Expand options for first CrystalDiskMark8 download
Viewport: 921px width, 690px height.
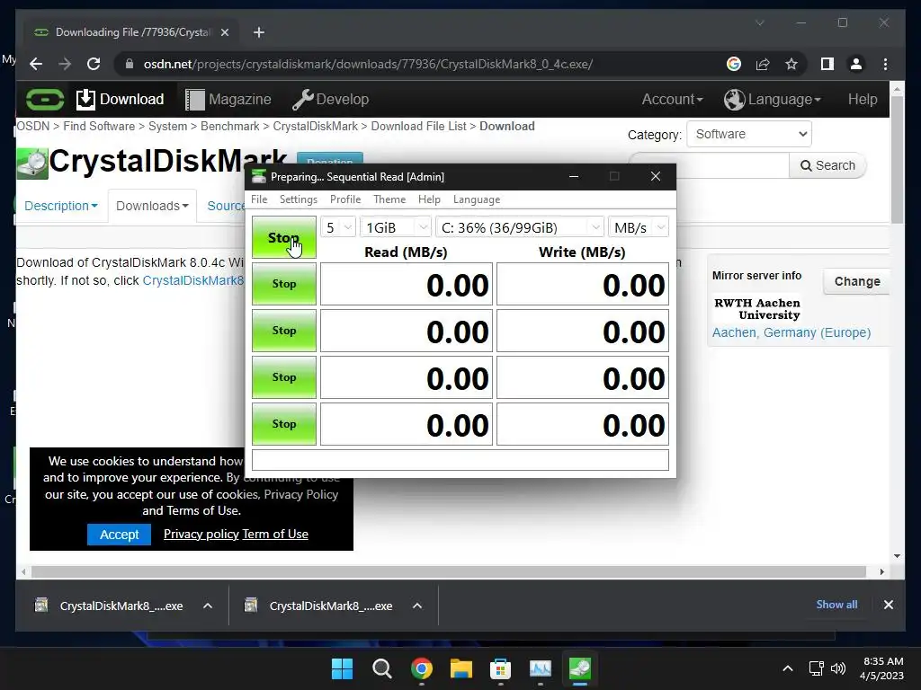pyautogui.click(x=208, y=606)
